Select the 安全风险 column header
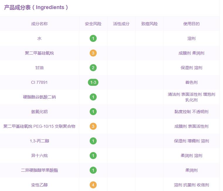Image resolution: width=223 pixels, height=191 pixels. coord(93,24)
